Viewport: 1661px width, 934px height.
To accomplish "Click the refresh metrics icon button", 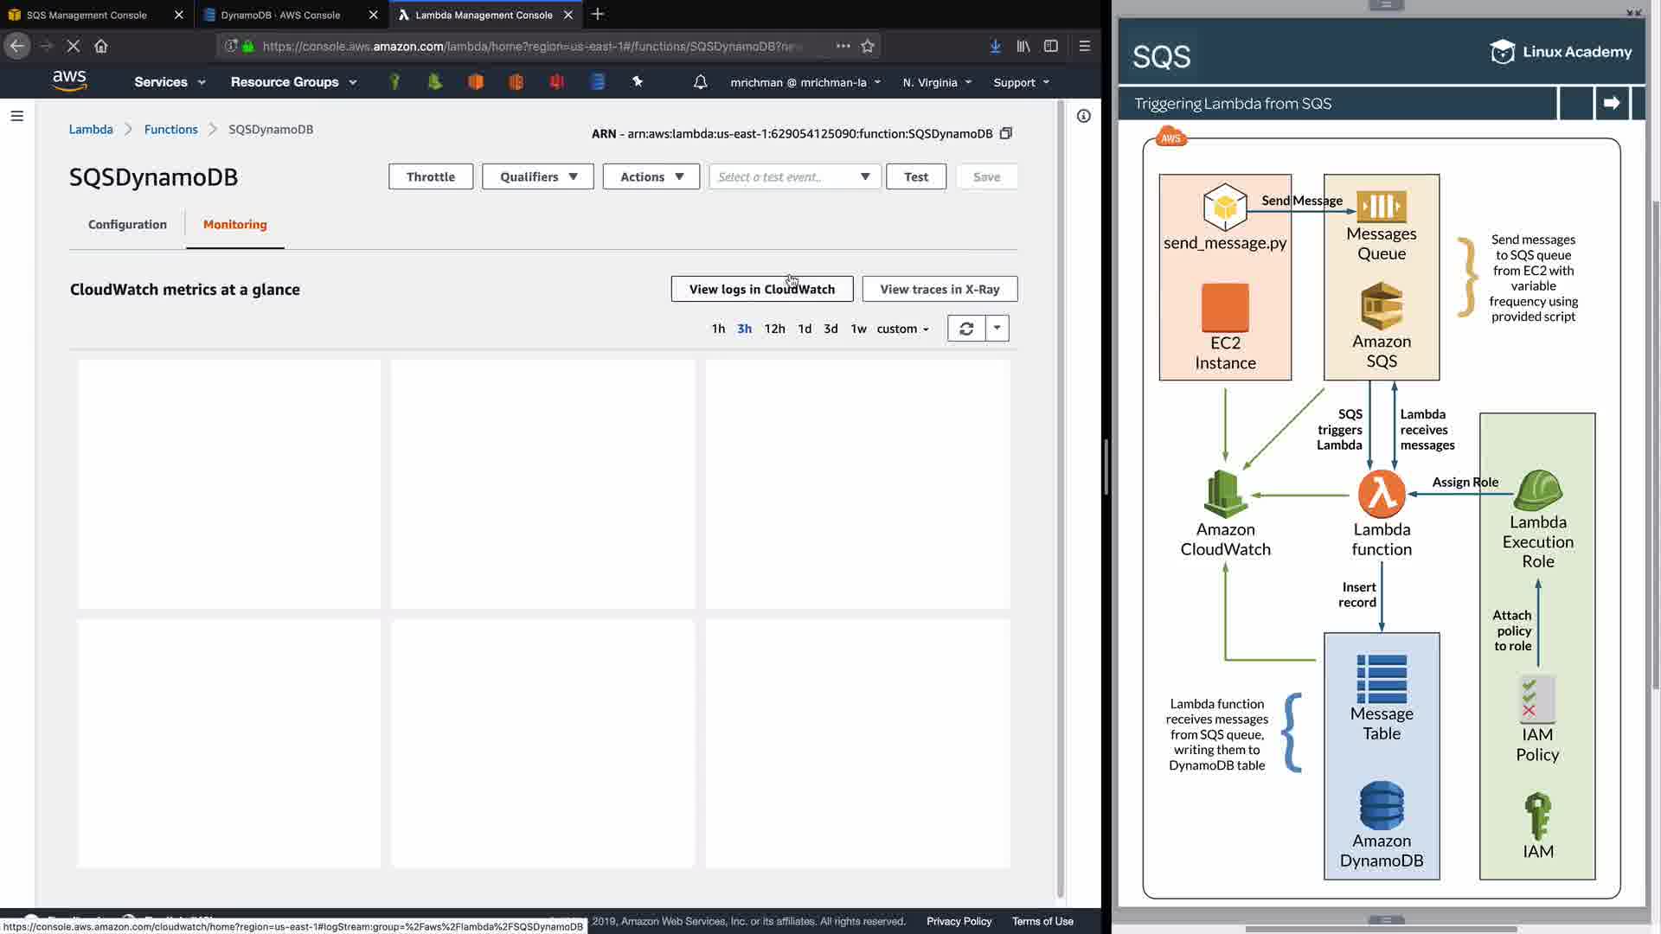I will [966, 329].
